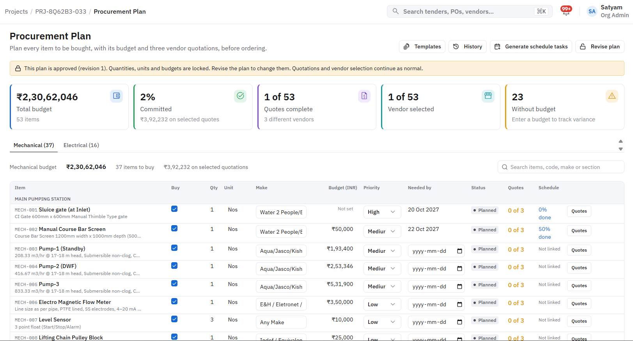633x341 pixels.
Task: Click the magnifier icon in items search box
Action: point(505,167)
